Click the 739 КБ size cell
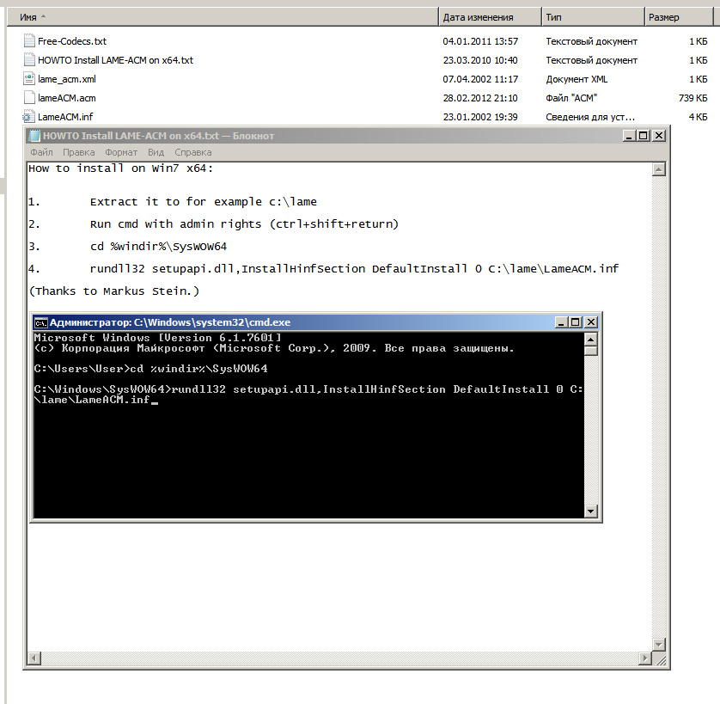 tap(693, 98)
